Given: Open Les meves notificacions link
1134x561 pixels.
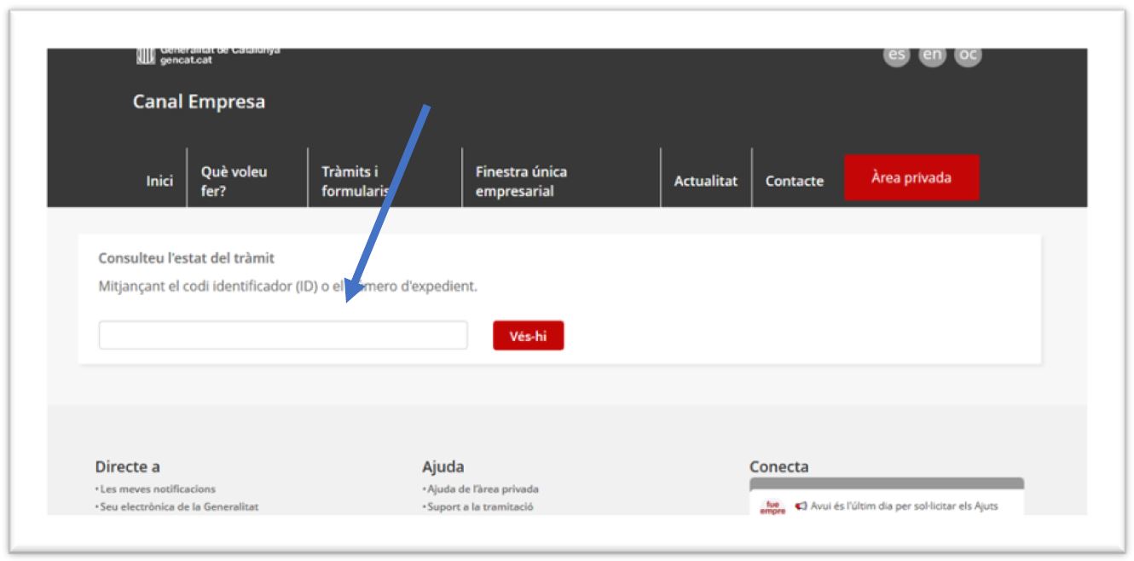Looking at the screenshot, I should point(157,489).
